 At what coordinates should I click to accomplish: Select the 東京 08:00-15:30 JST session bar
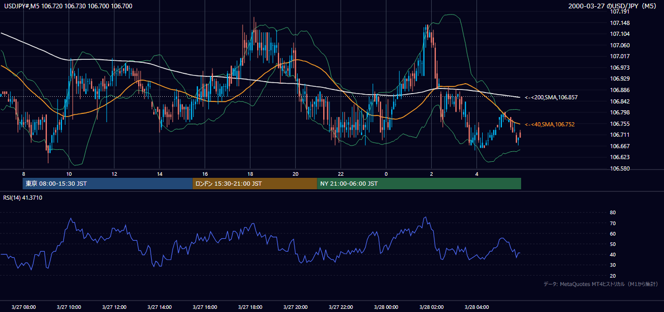point(108,184)
